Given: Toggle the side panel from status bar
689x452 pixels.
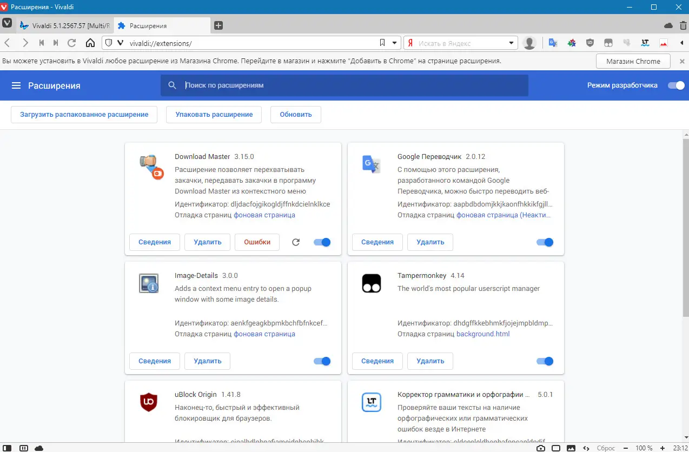Looking at the screenshot, I should (x=8, y=448).
